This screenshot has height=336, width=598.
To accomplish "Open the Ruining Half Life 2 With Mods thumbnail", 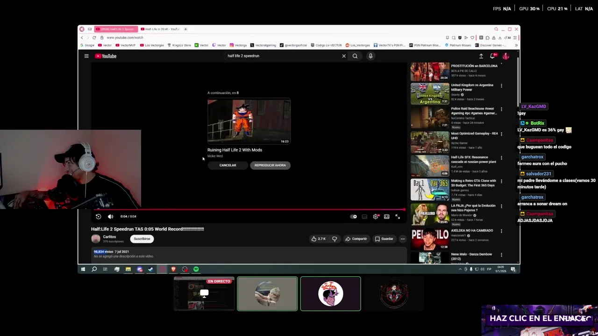I will click(249, 121).
